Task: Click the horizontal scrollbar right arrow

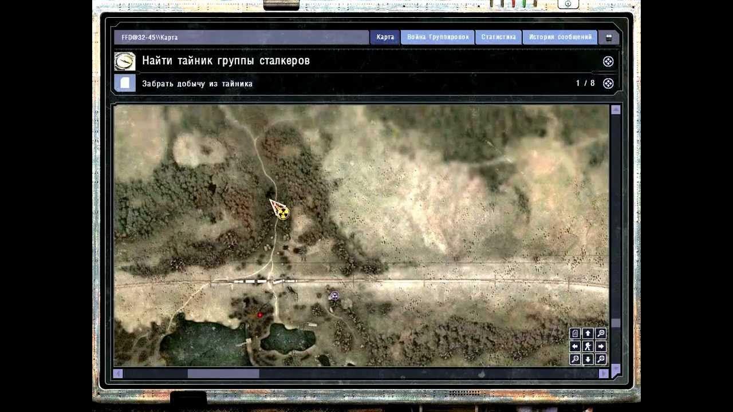Action: tap(603, 374)
